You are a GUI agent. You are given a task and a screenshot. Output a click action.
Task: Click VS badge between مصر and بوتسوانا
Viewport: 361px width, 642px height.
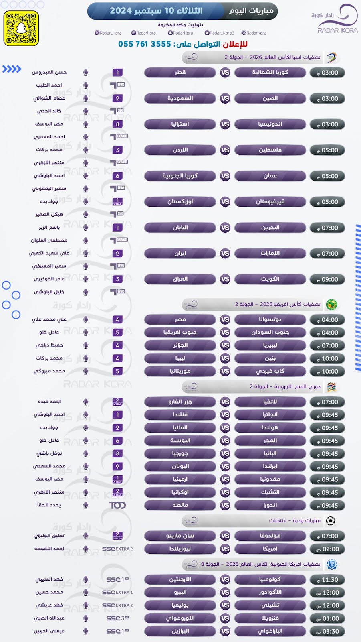click(x=225, y=320)
